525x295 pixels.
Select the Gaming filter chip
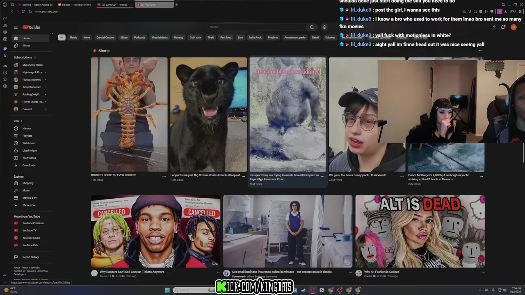178,37
